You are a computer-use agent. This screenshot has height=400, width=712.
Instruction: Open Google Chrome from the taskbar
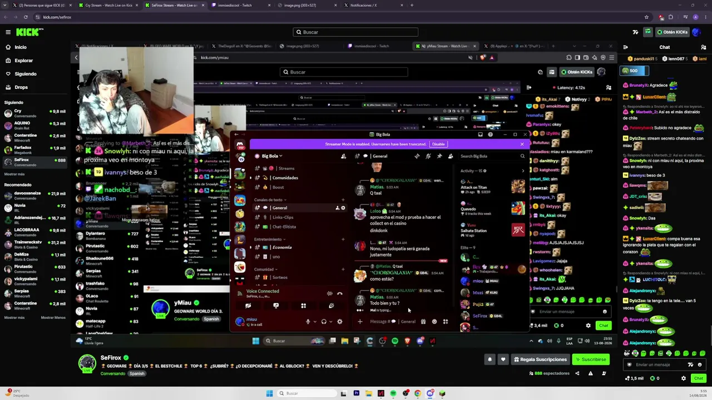pyautogui.click(x=418, y=393)
